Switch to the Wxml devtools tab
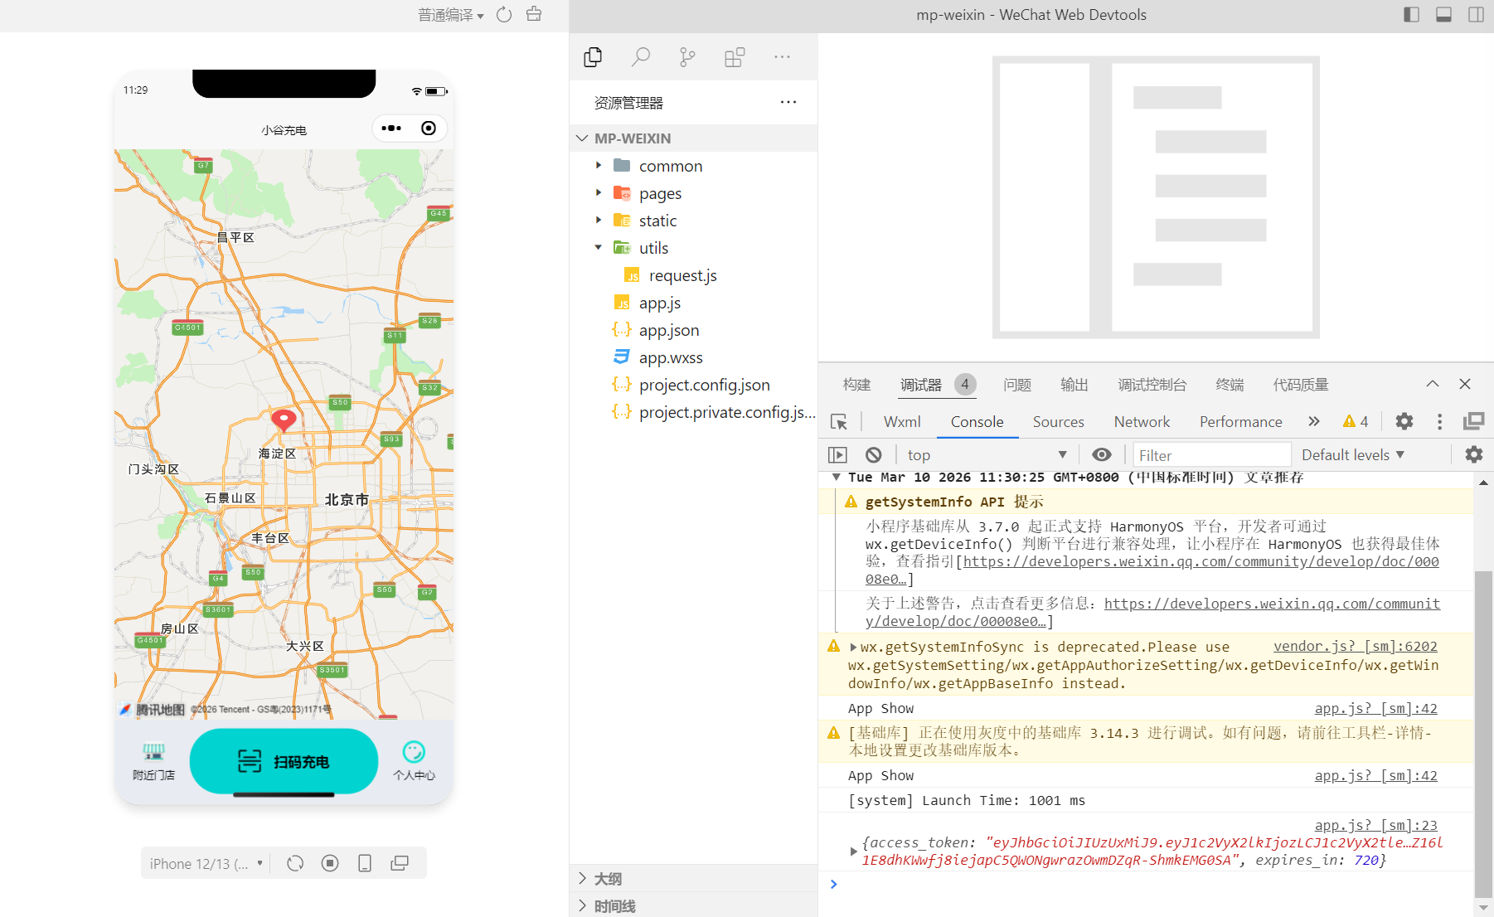This screenshot has height=917, width=1494. click(x=902, y=421)
